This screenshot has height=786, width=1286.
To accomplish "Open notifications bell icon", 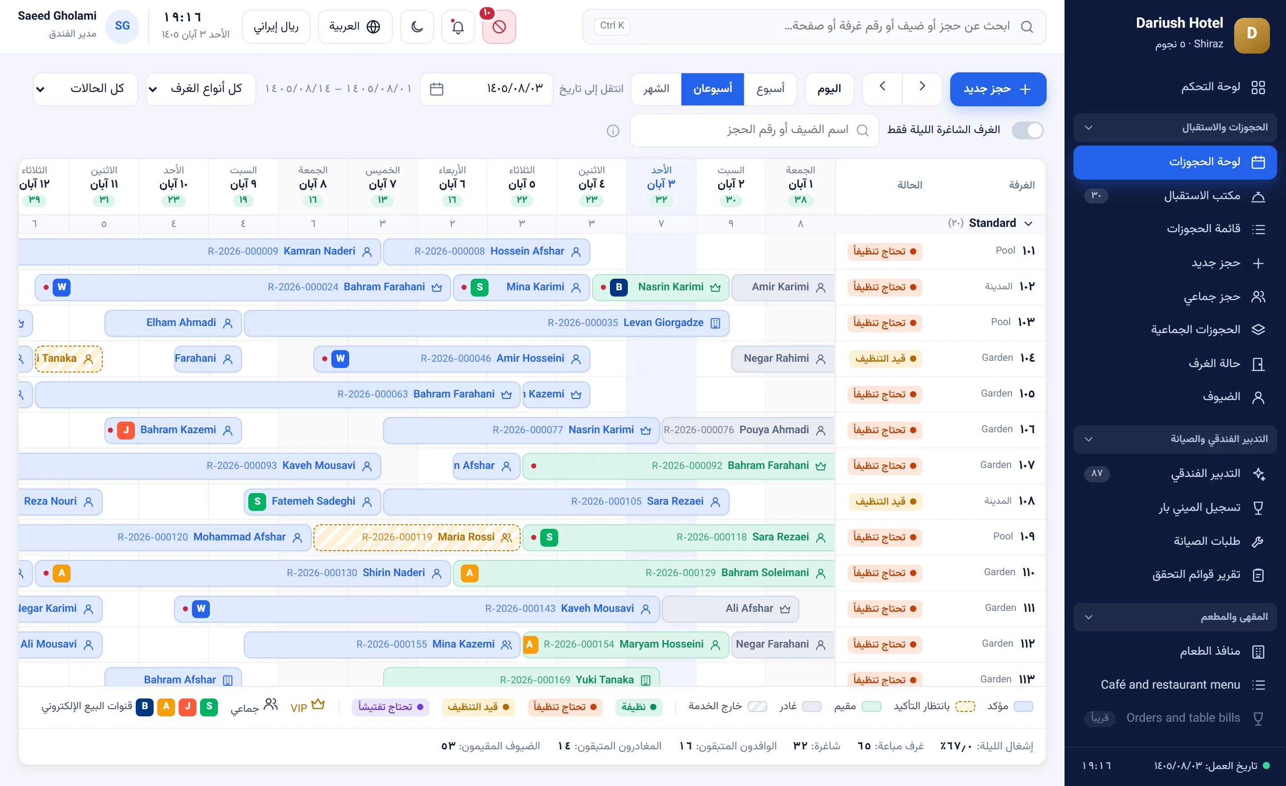I will pyautogui.click(x=458, y=26).
